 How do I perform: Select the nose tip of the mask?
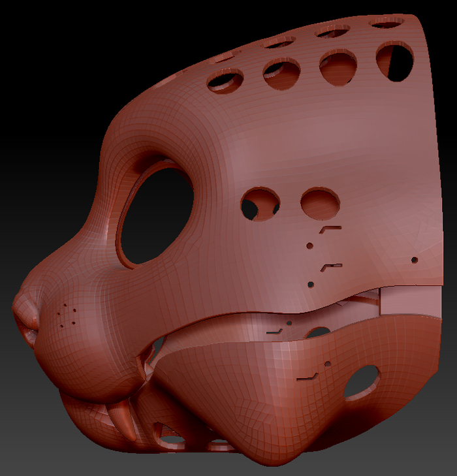(25, 316)
